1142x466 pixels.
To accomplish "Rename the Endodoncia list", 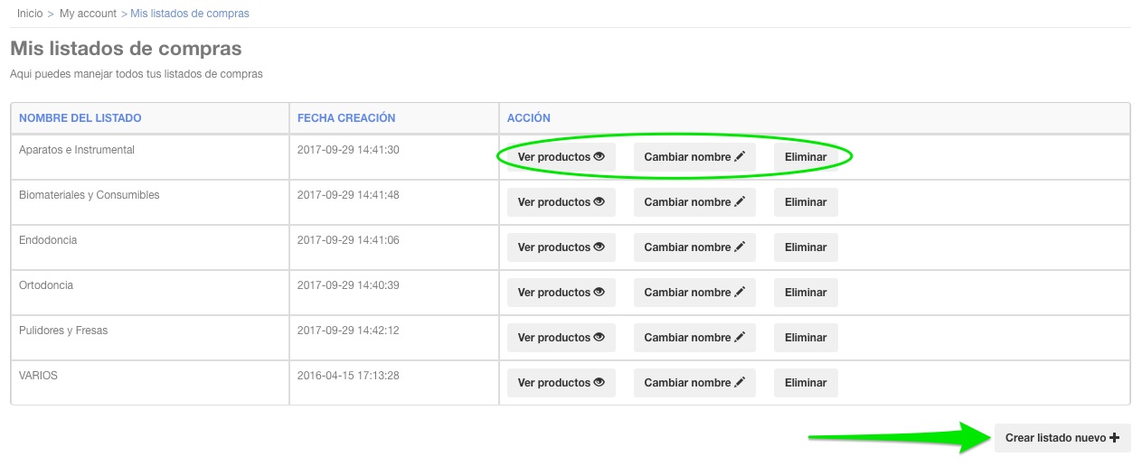I will click(694, 247).
